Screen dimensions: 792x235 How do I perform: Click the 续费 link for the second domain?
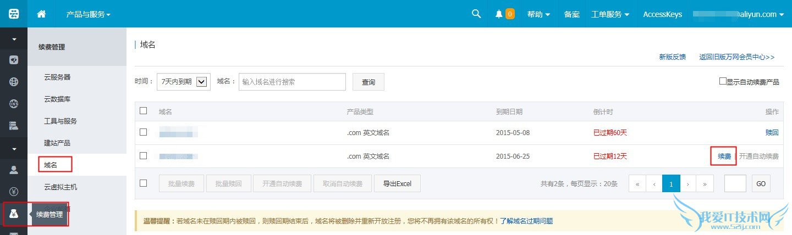[724, 156]
